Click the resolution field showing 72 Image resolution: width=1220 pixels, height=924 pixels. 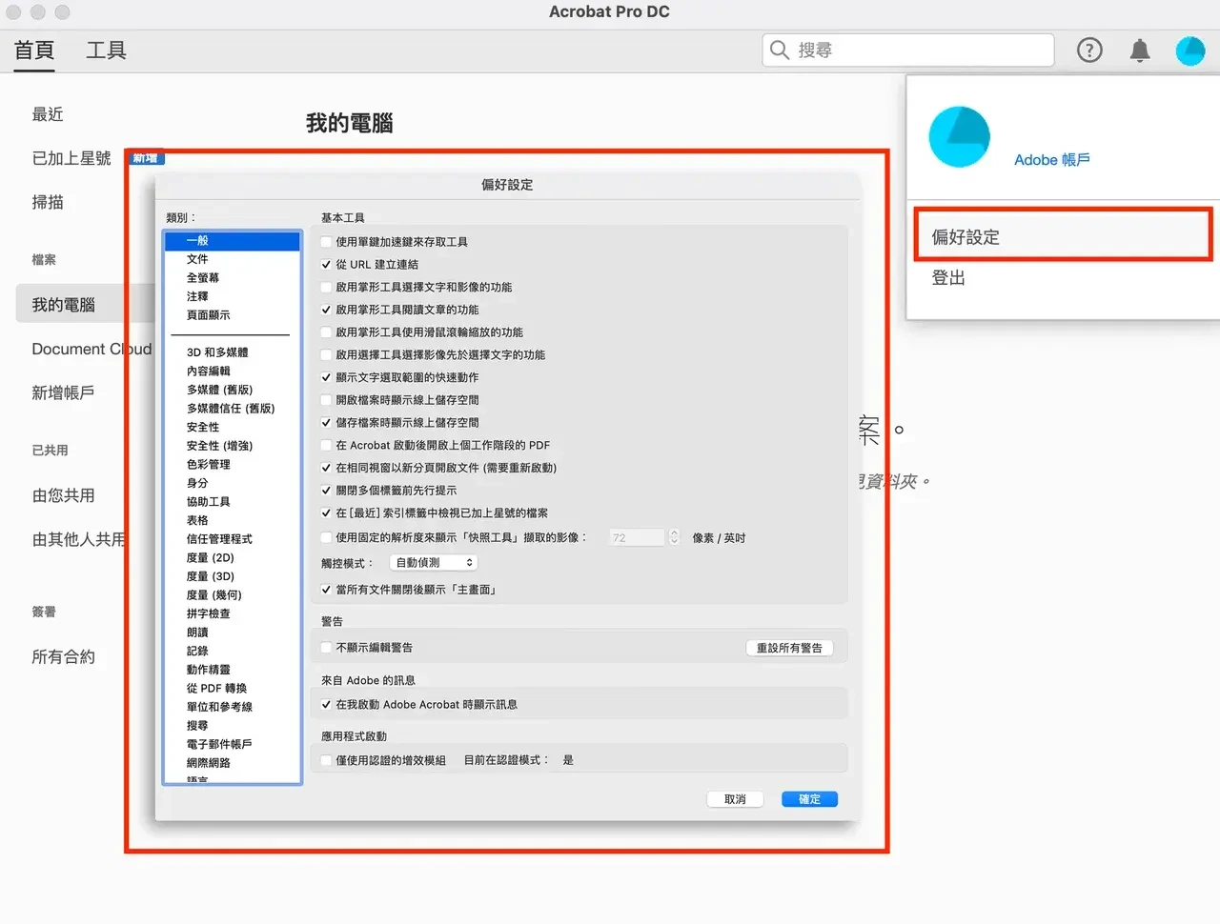point(637,537)
